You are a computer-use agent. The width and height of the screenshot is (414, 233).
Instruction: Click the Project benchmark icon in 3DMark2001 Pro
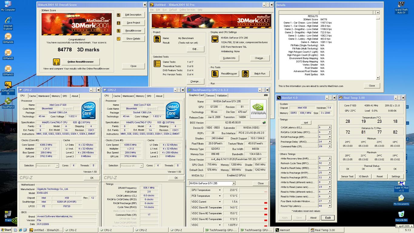coord(157,39)
